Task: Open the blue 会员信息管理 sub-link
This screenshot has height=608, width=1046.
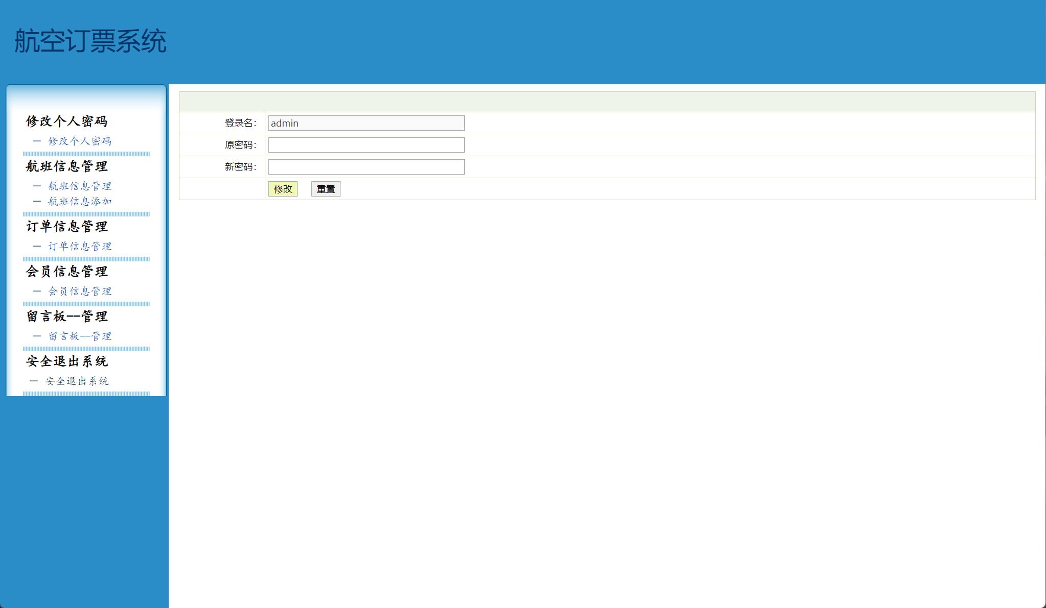Action: click(80, 291)
